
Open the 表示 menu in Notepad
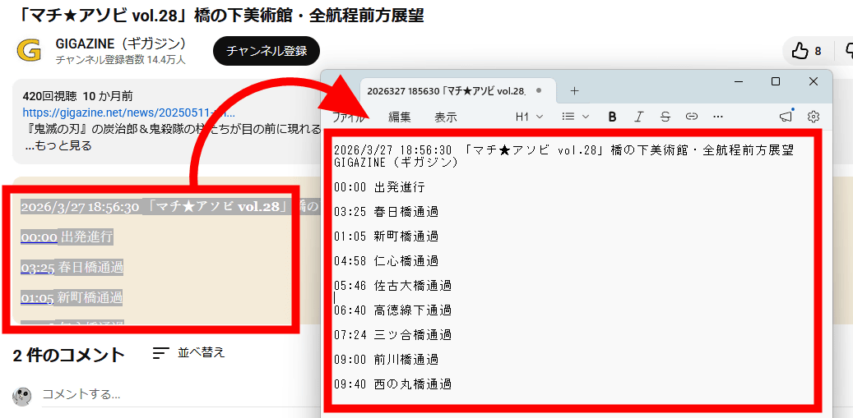[446, 117]
